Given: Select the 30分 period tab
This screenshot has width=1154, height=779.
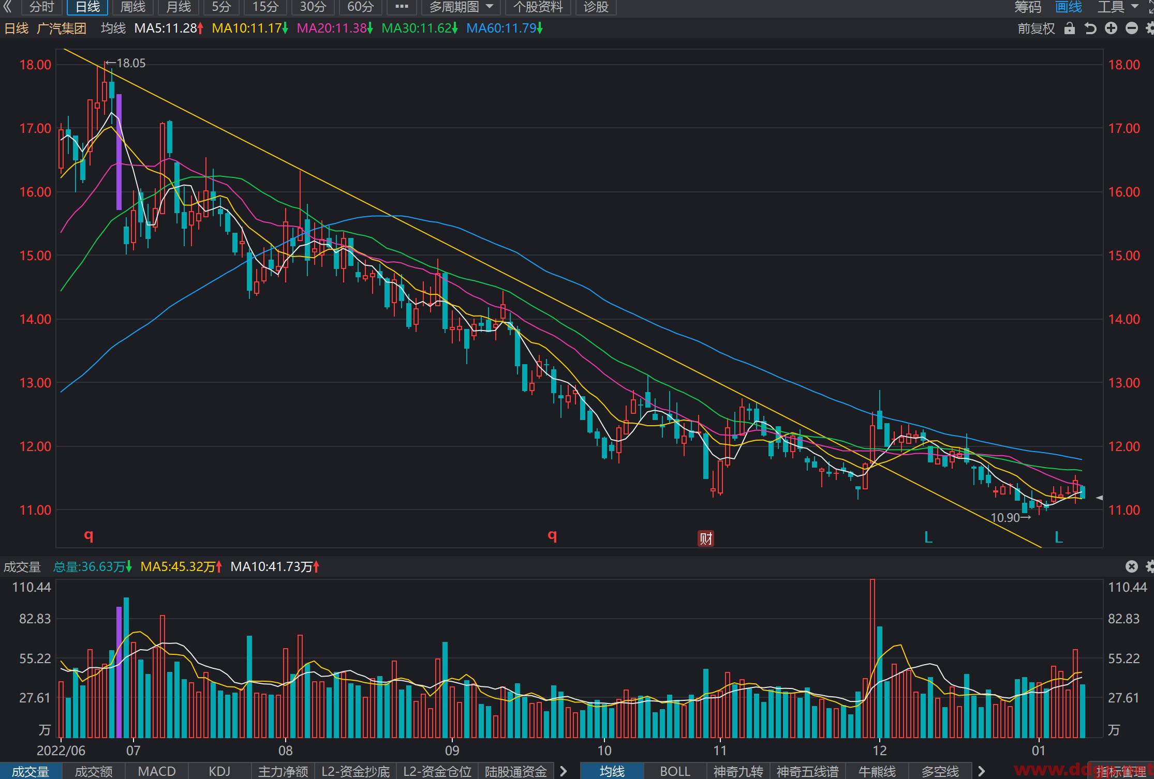Looking at the screenshot, I should click(313, 7).
